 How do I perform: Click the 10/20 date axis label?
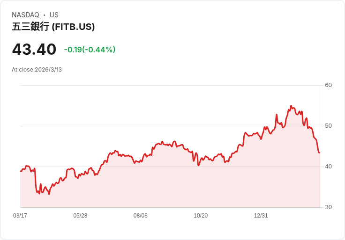[201, 216]
